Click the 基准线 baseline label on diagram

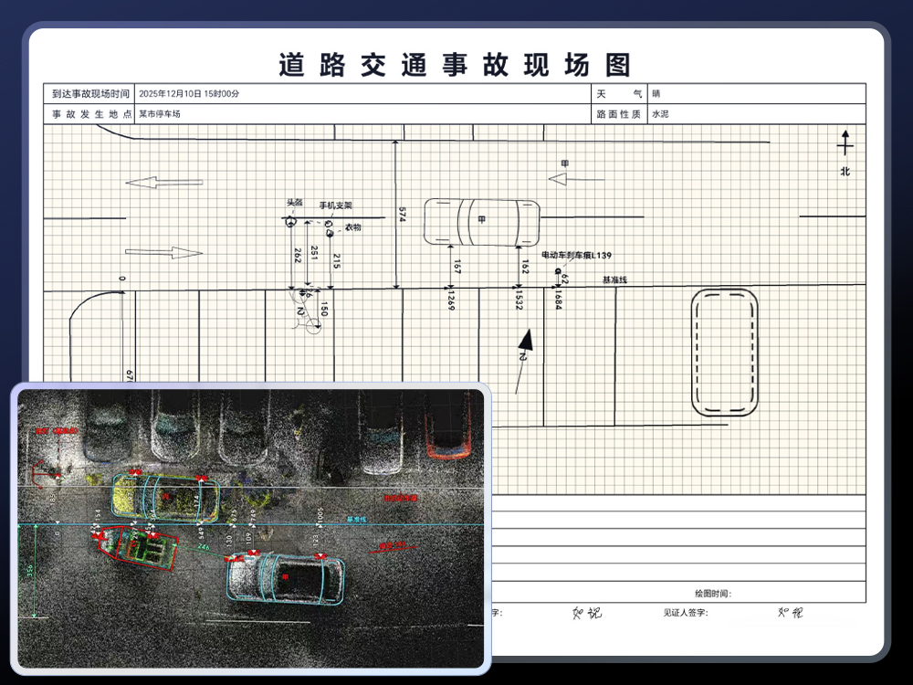[x=614, y=279]
